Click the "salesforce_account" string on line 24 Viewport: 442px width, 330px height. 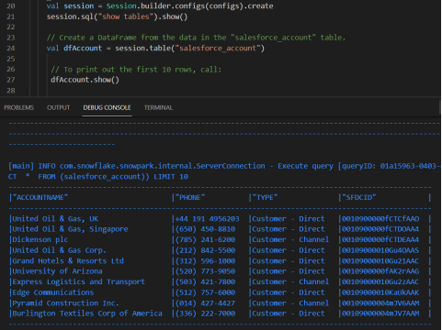218,49
